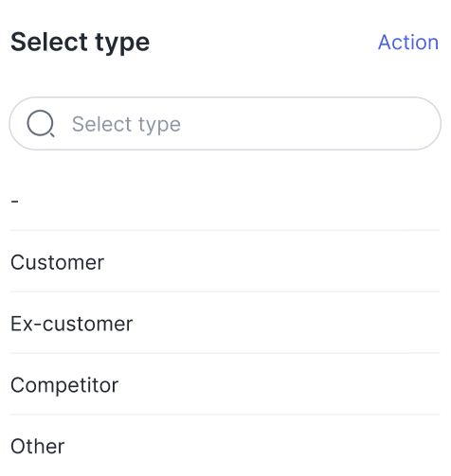451x476 pixels.
Task: Click the blue Action text button
Action: [408, 42]
